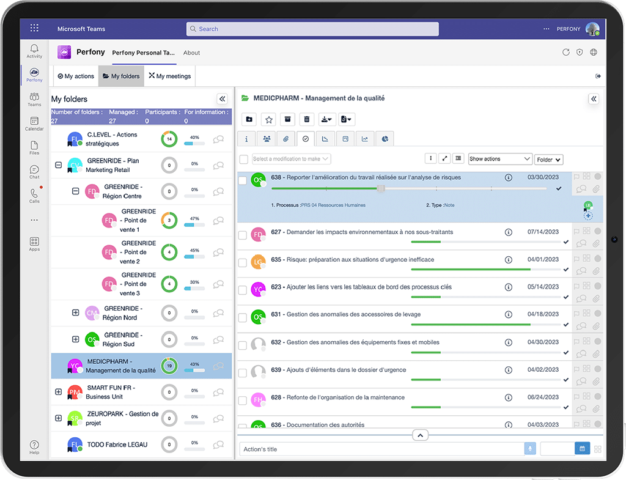Image resolution: width=626 pixels, height=480 pixels.
Task: Click the info icon for action 627
Action: 508,232
